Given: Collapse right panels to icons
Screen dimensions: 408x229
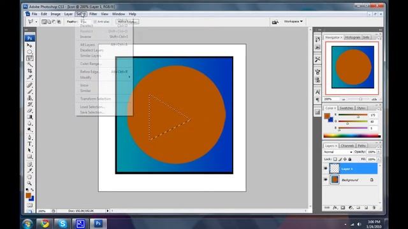Looking at the screenshot, I should (x=380, y=30).
